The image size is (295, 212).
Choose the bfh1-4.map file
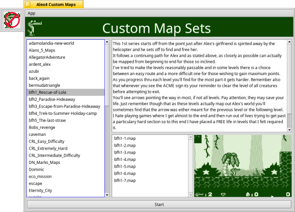click(x=125, y=159)
